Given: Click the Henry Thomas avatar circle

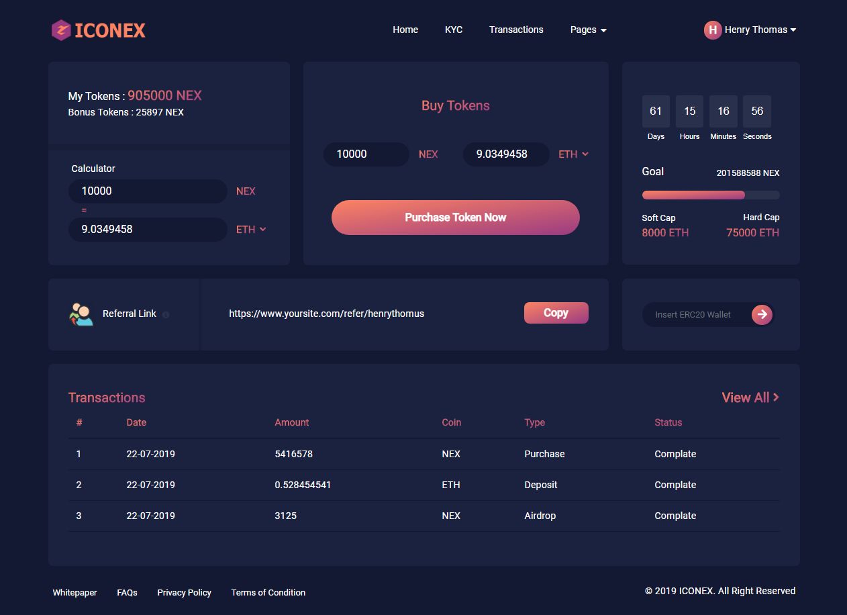Looking at the screenshot, I should [x=712, y=30].
